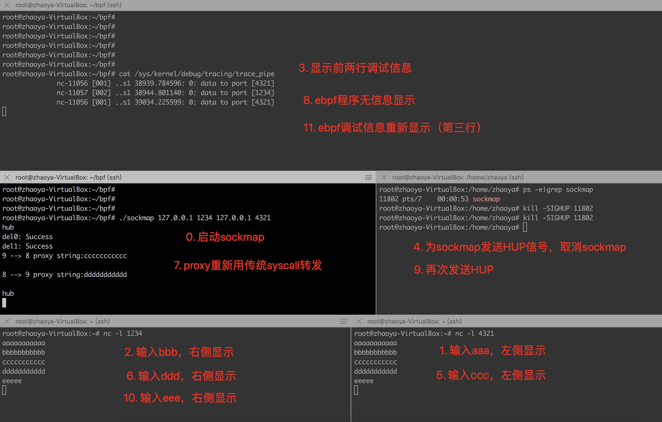Click the blinking cursor in the sockmap pane
The image size is (662, 422).
tap(4, 303)
